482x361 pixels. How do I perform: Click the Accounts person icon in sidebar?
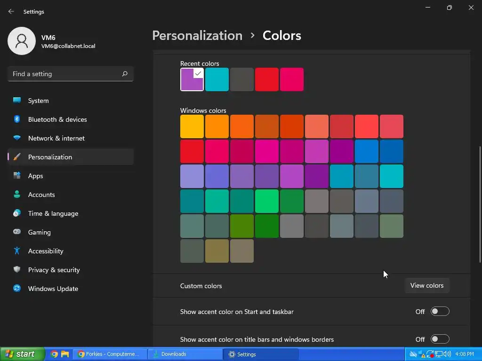pyautogui.click(x=17, y=194)
